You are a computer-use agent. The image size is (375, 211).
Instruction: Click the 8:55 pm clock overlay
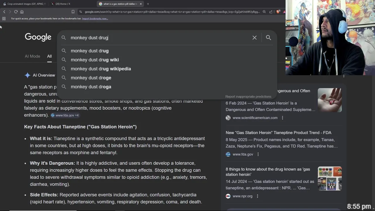pyautogui.click(x=359, y=207)
